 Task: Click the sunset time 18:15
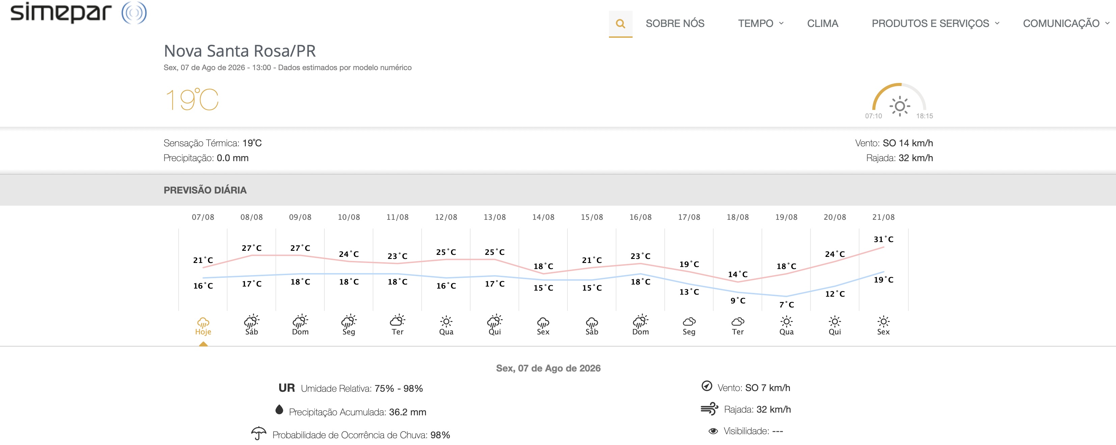tap(925, 116)
